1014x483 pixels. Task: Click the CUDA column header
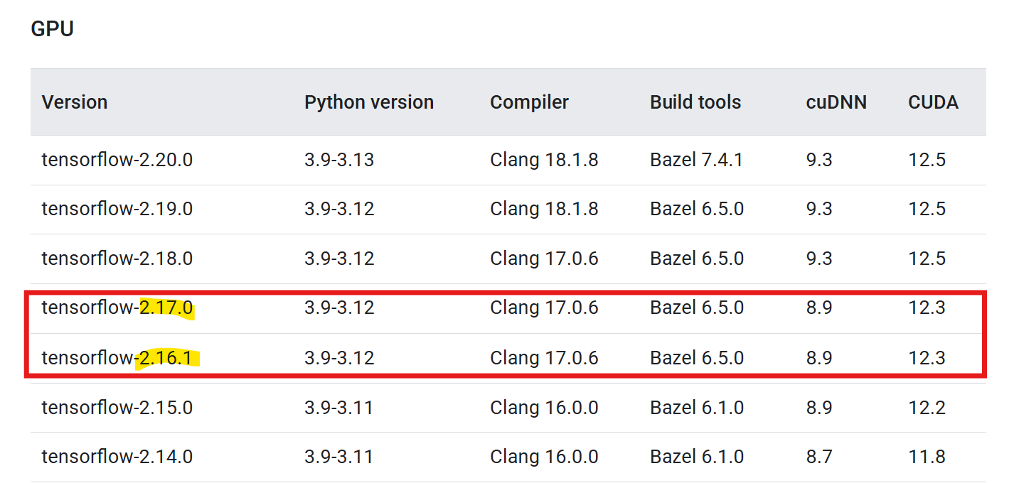point(933,102)
